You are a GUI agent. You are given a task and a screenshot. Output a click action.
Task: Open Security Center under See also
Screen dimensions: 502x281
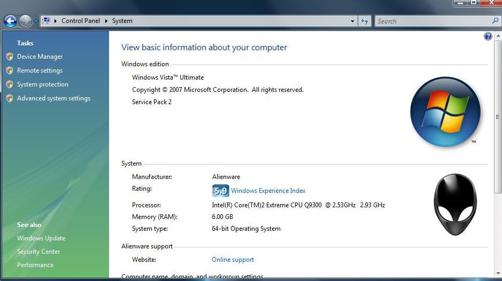coord(38,252)
